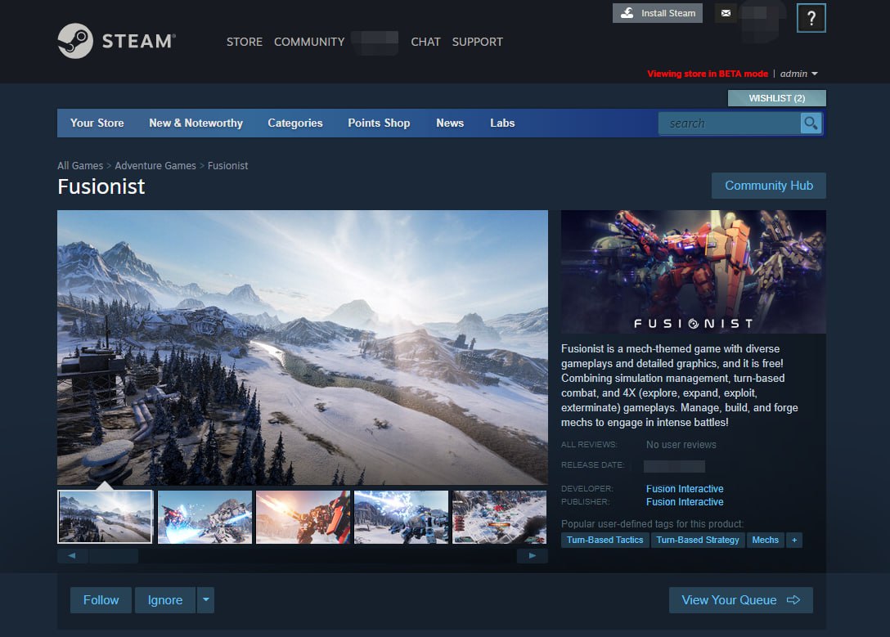Viewport: 890px width, 637px height.
Task: Click the Fusionist page title
Action: point(101,186)
